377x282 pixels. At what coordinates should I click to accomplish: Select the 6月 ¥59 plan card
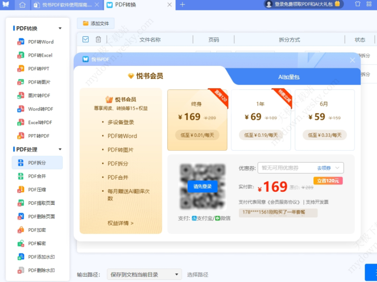point(325,120)
